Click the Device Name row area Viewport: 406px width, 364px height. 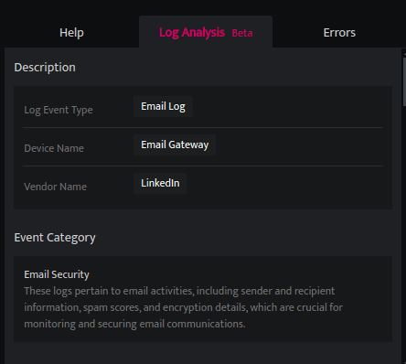click(x=203, y=146)
